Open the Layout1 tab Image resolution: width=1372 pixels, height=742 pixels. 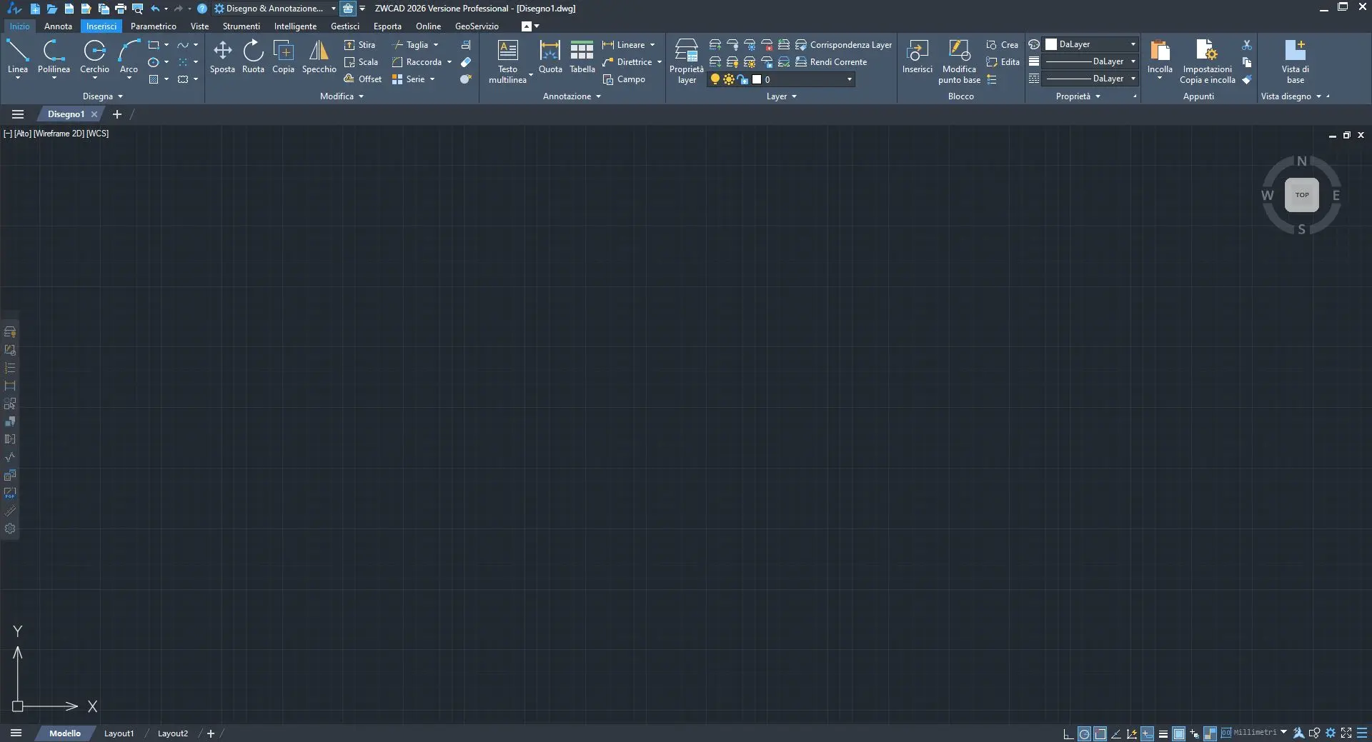coord(119,733)
